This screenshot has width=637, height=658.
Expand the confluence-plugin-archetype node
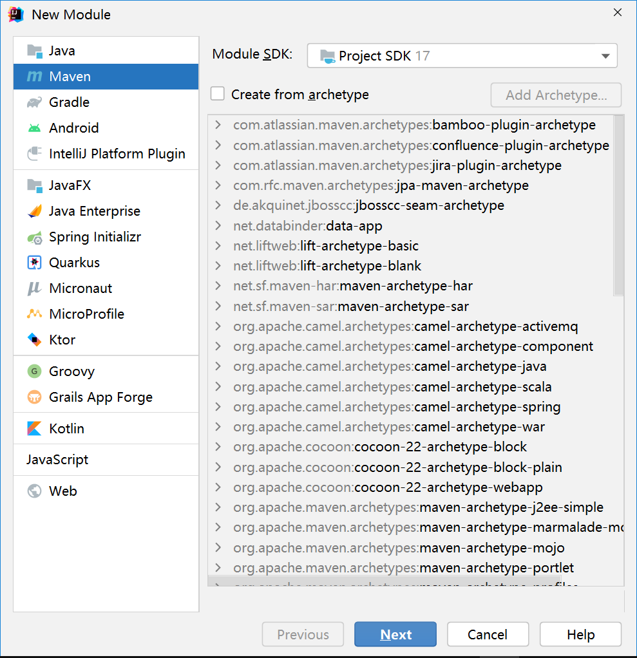coord(218,146)
